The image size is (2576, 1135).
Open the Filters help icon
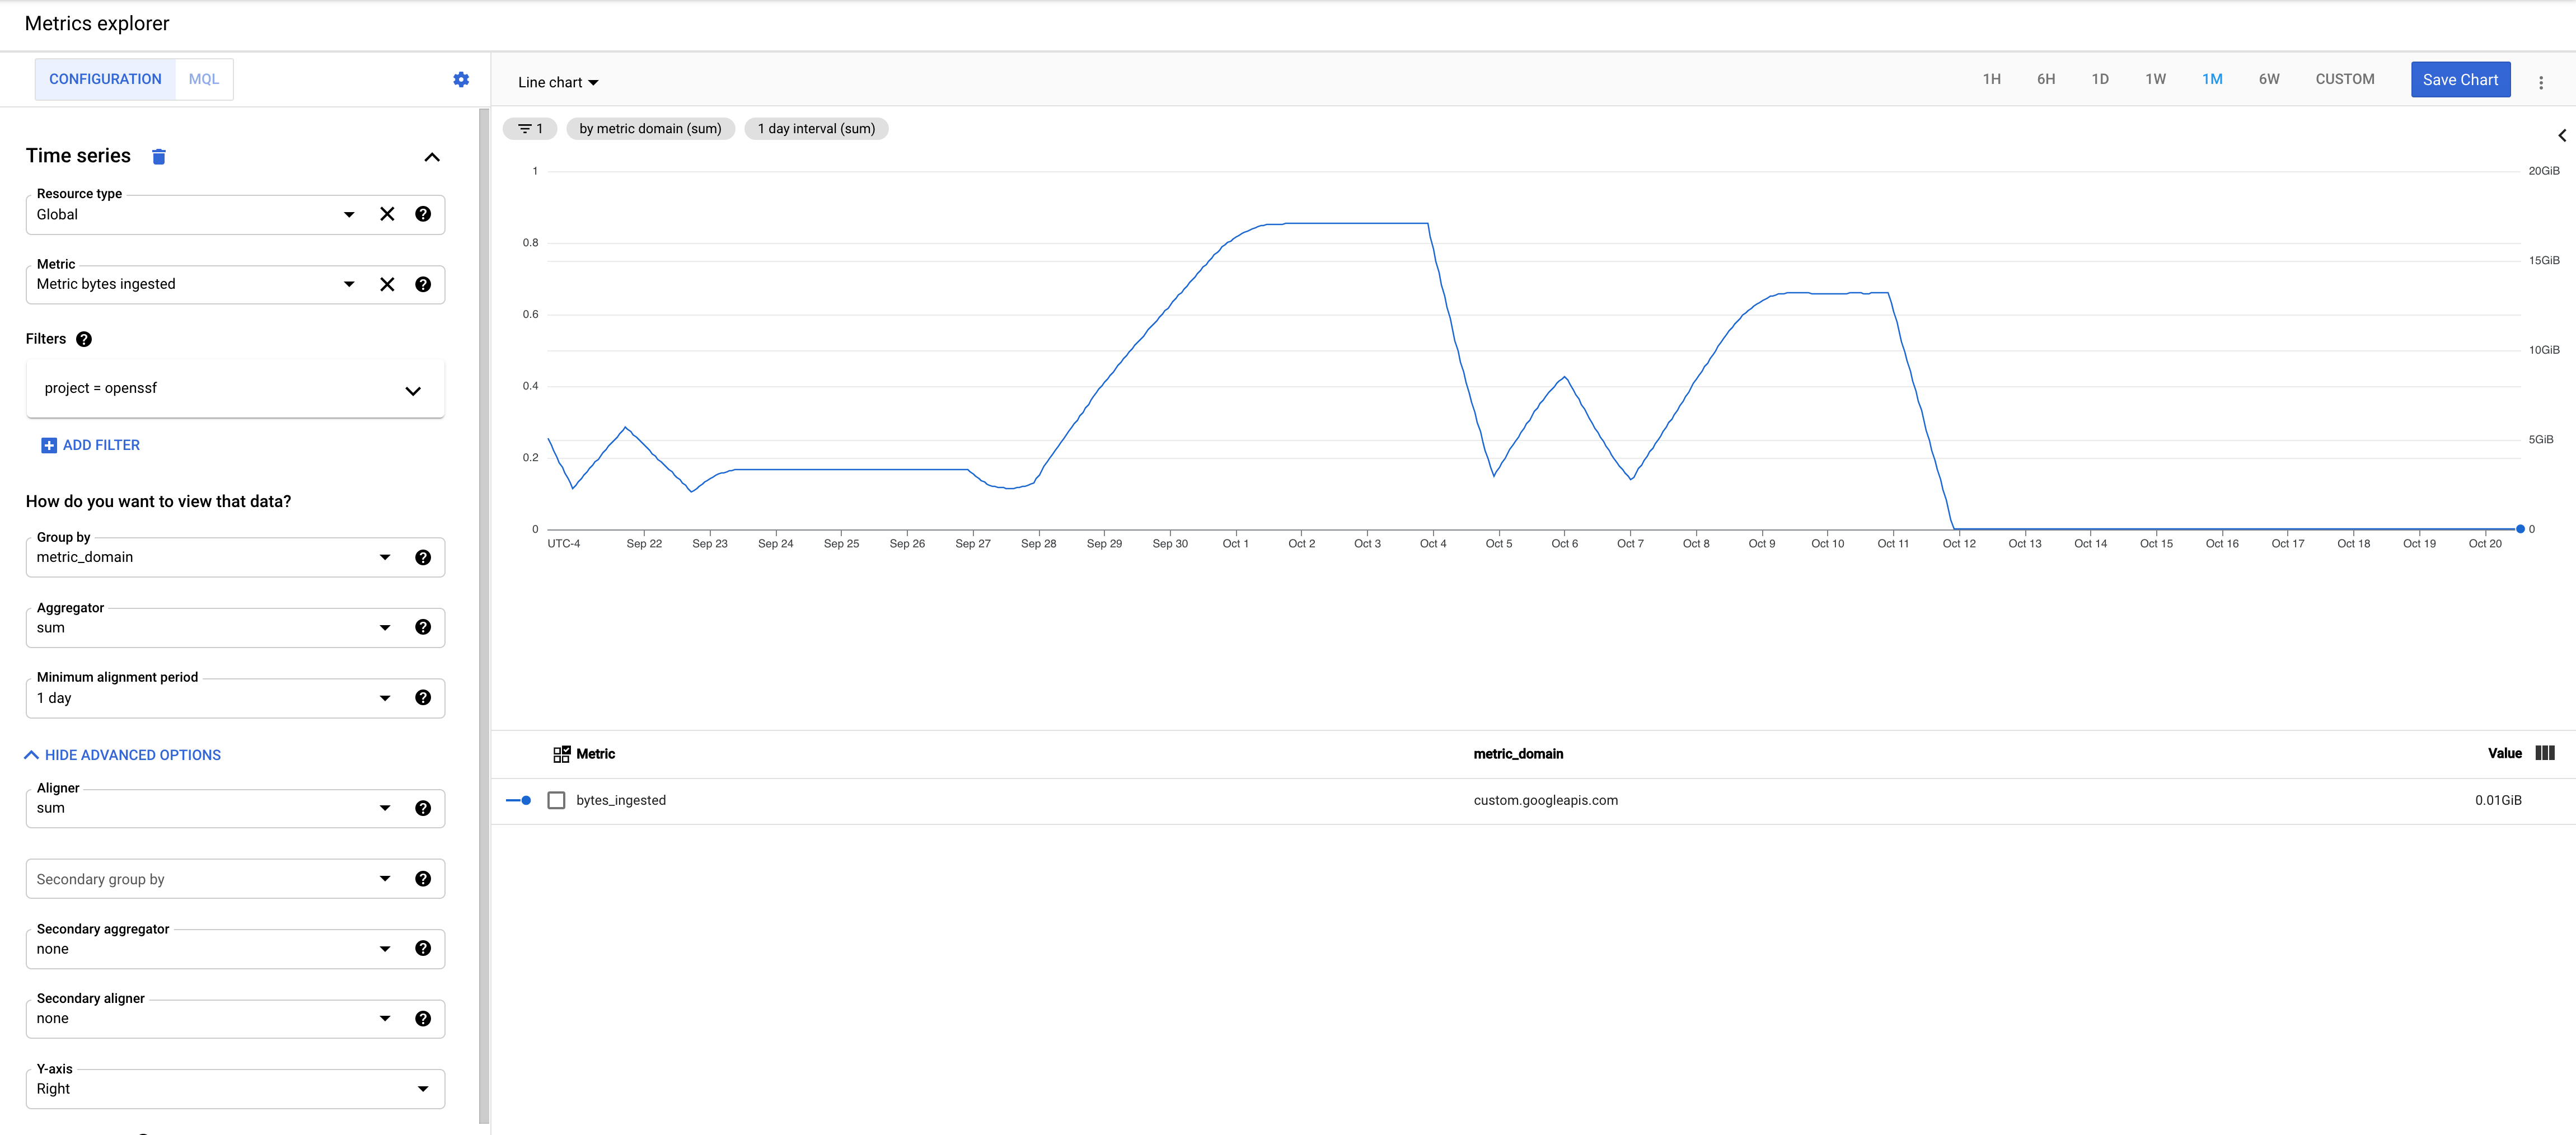click(84, 339)
